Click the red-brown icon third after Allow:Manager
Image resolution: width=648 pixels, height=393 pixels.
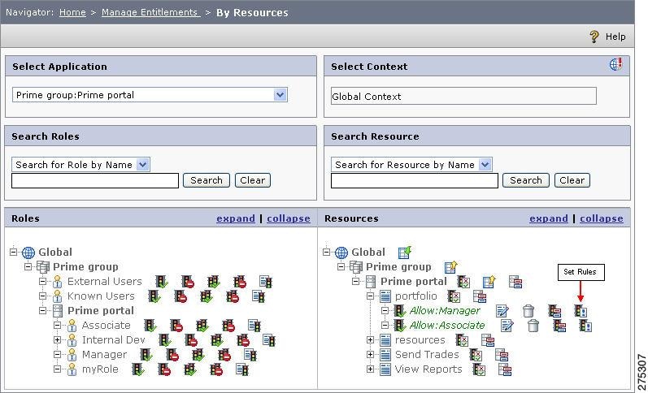tap(554, 311)
